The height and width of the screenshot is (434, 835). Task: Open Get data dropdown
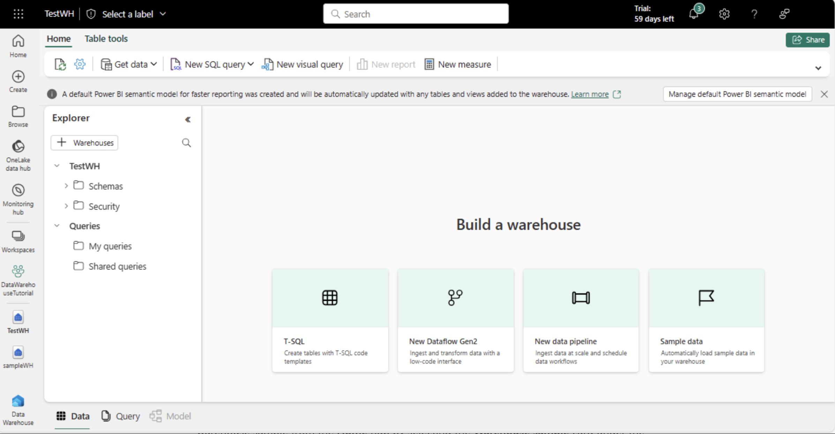click(129, 64)
